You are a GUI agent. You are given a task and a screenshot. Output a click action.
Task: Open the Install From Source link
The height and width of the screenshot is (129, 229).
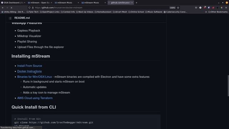click(30, 66)
